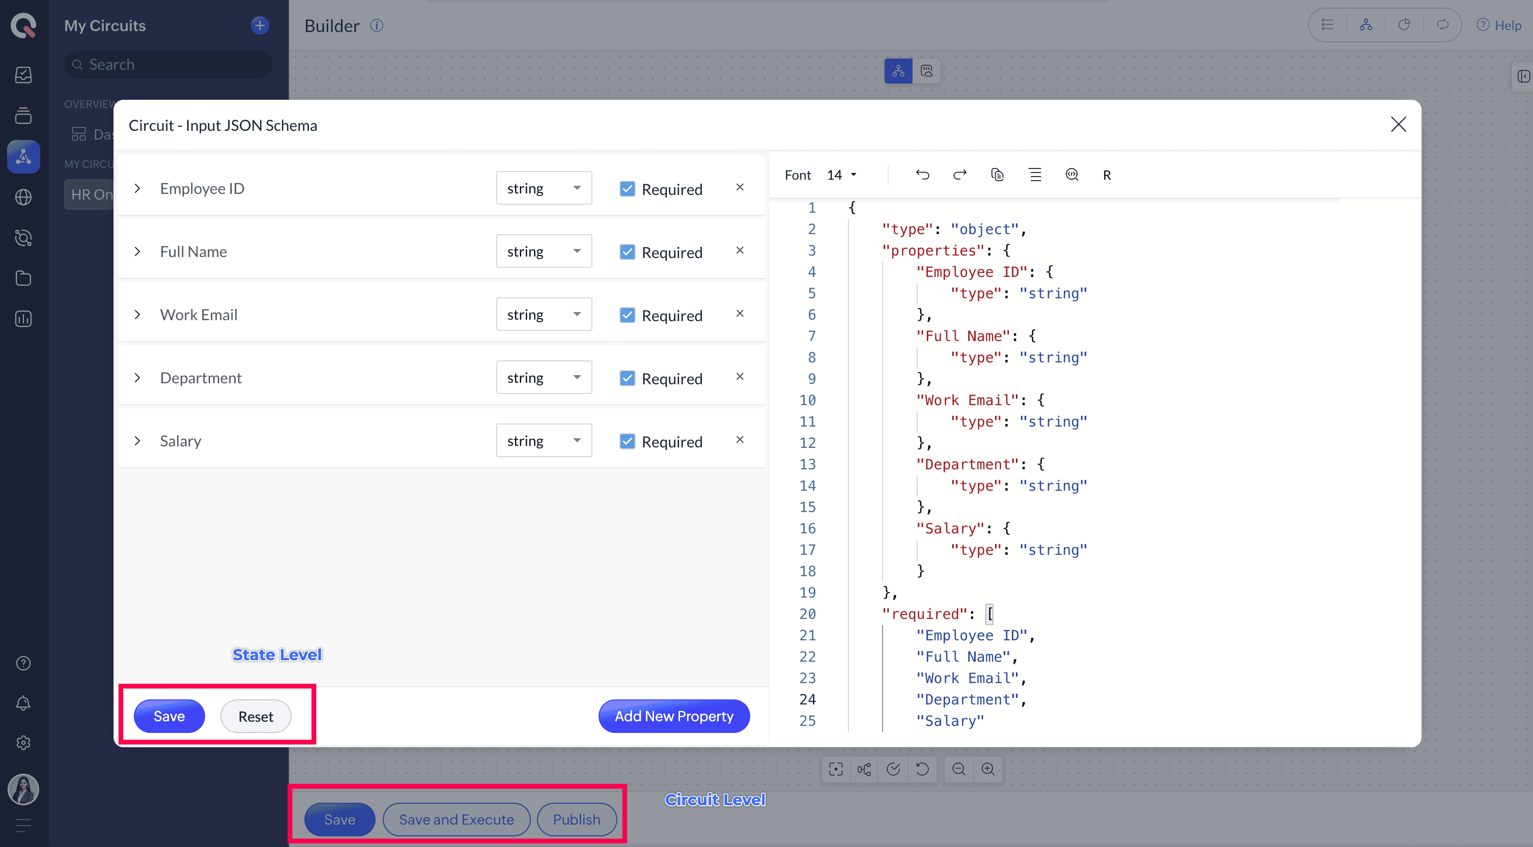This screenshot has width=1533, height=847.
Task: Remove the Salary property with its X icon
Action: (x=740, y=440)
